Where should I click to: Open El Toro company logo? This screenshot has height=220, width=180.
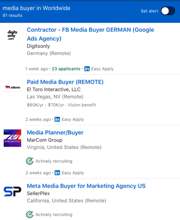pyautogui.click(x=13, y=88)
